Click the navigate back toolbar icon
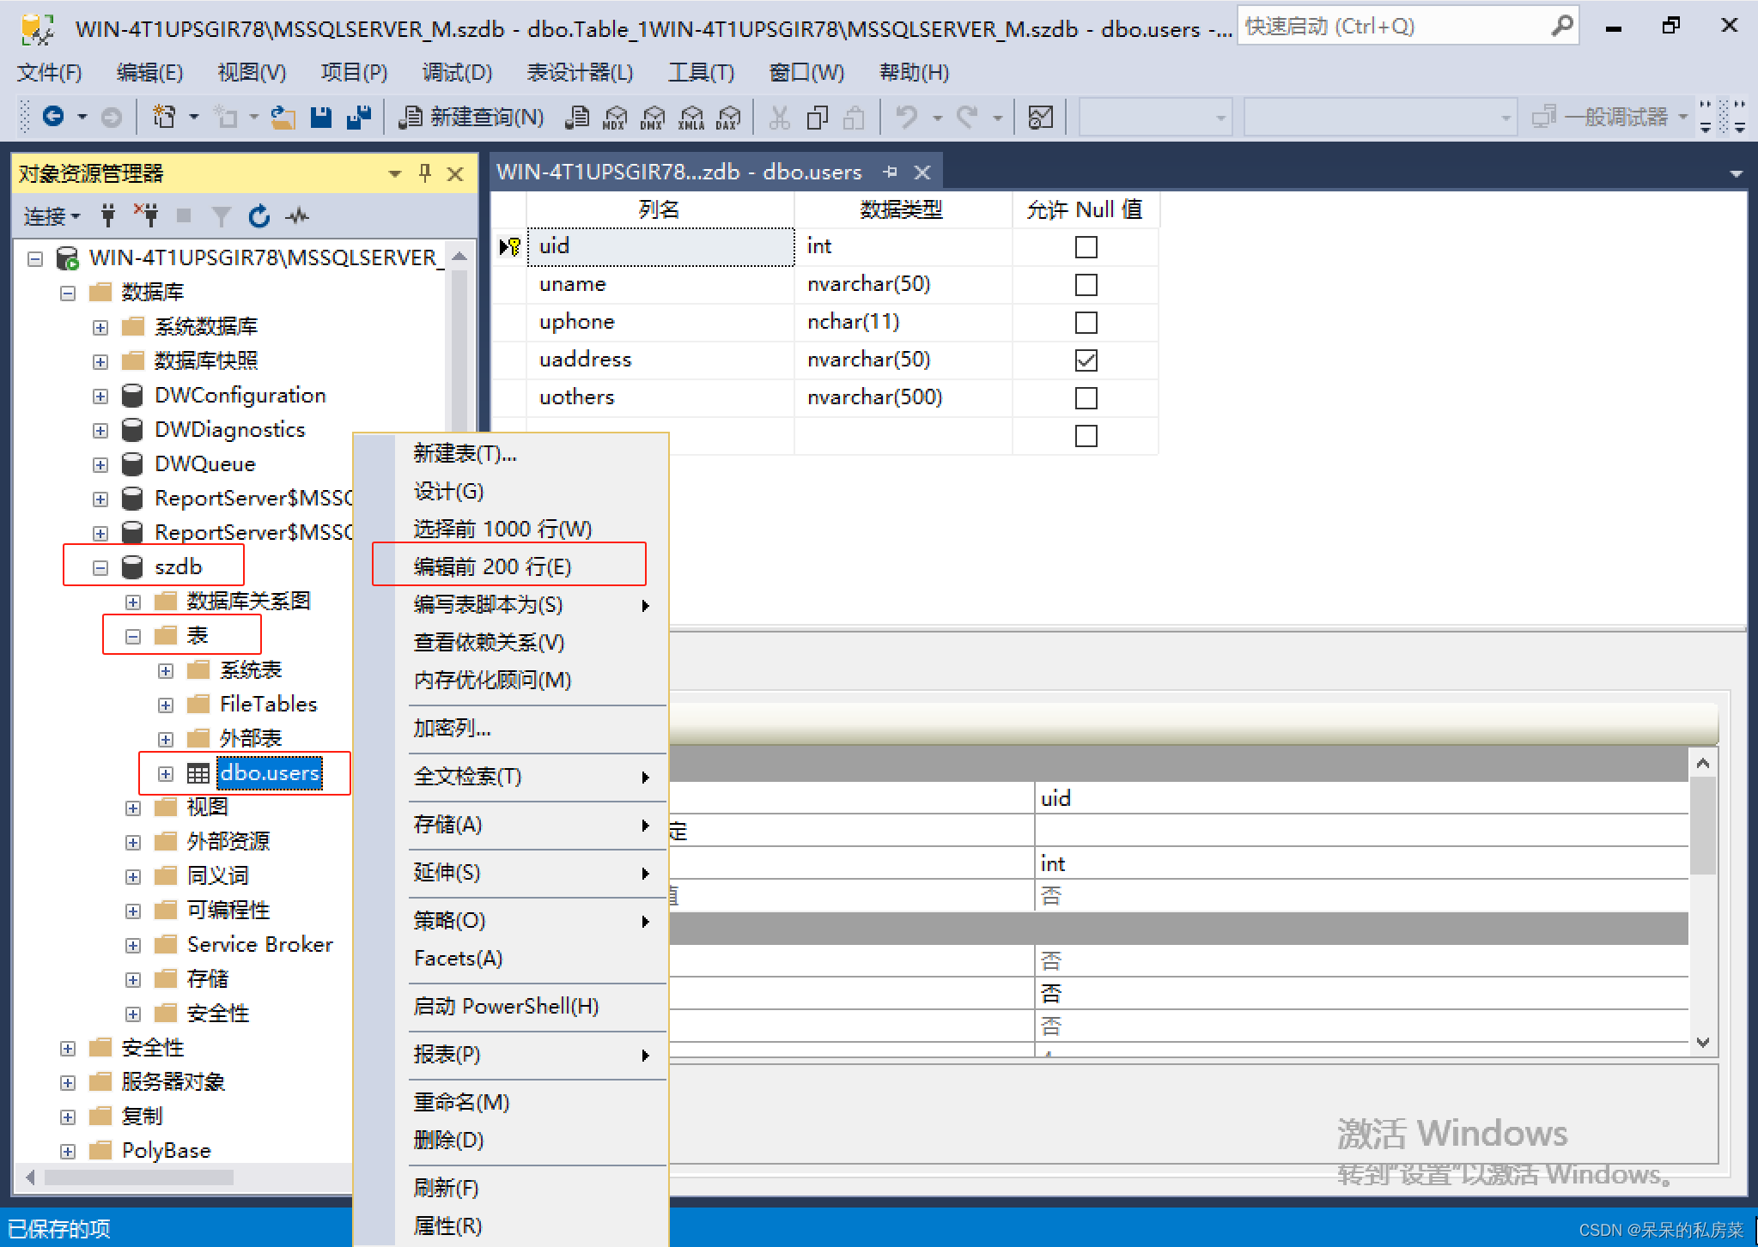The image size is (1758, 1247). pos(53,116)
